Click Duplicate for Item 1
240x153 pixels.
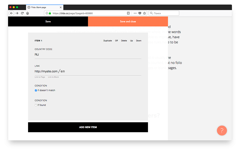[108, 41]
